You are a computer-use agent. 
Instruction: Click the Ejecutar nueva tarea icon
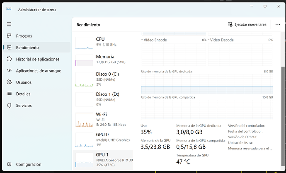(x=230, y=24)
